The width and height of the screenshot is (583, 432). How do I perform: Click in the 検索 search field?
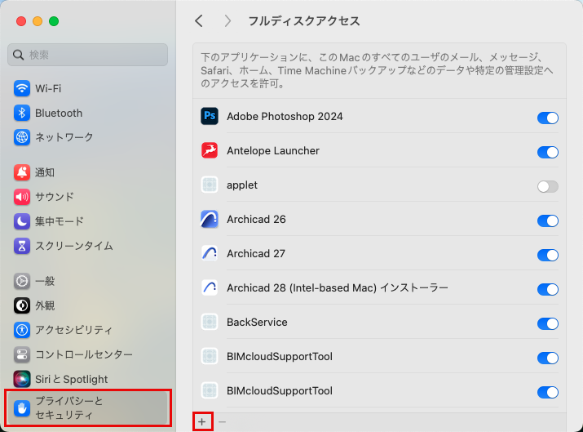87,55
